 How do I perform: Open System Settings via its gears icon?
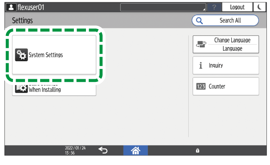21,55
